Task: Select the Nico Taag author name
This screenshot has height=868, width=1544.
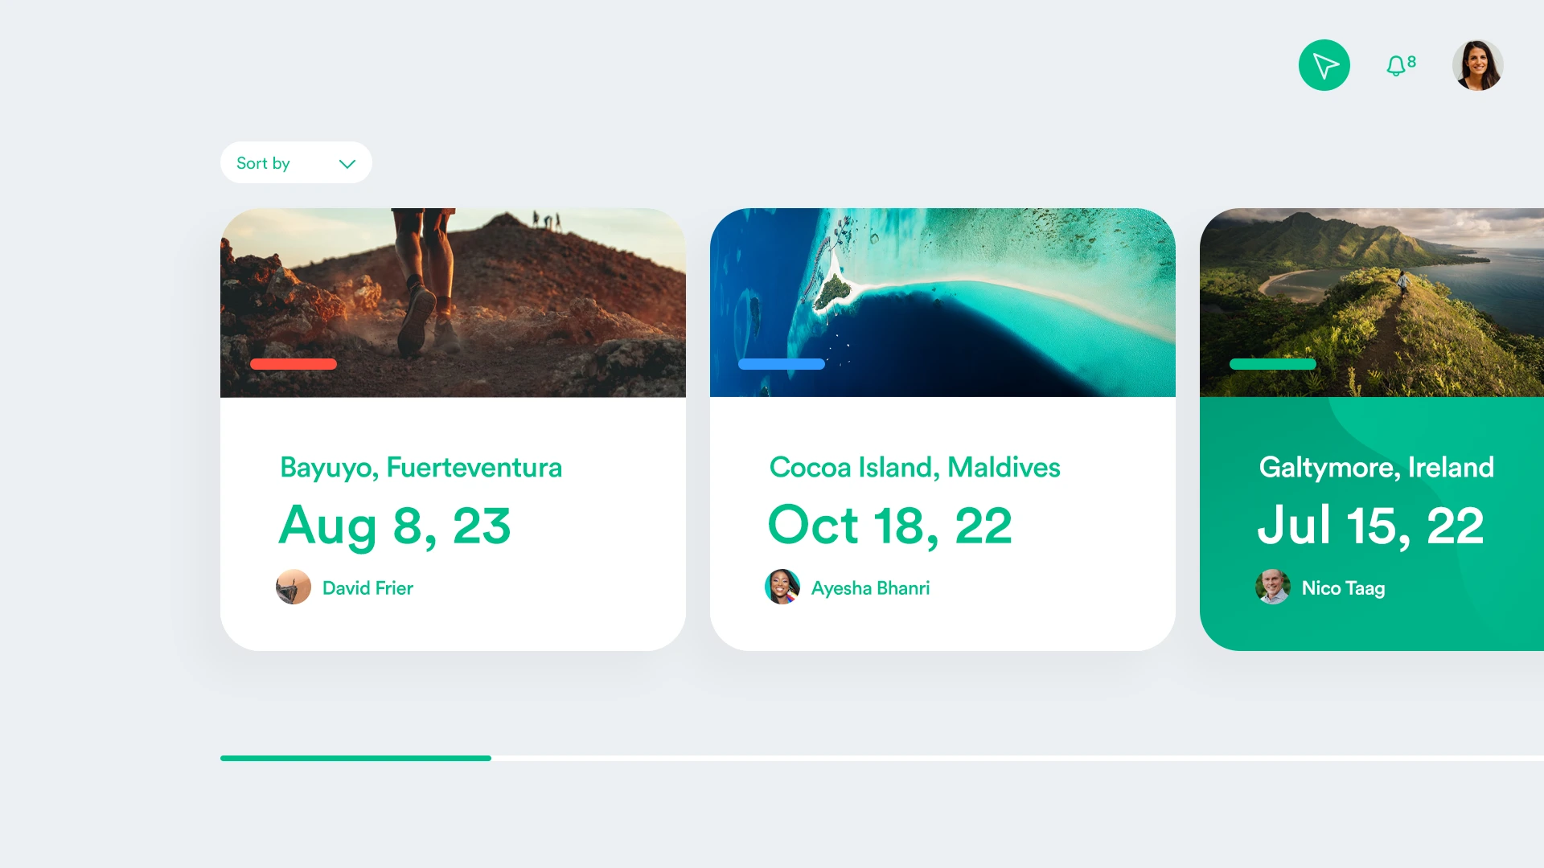Action: tap(1343, 588)
